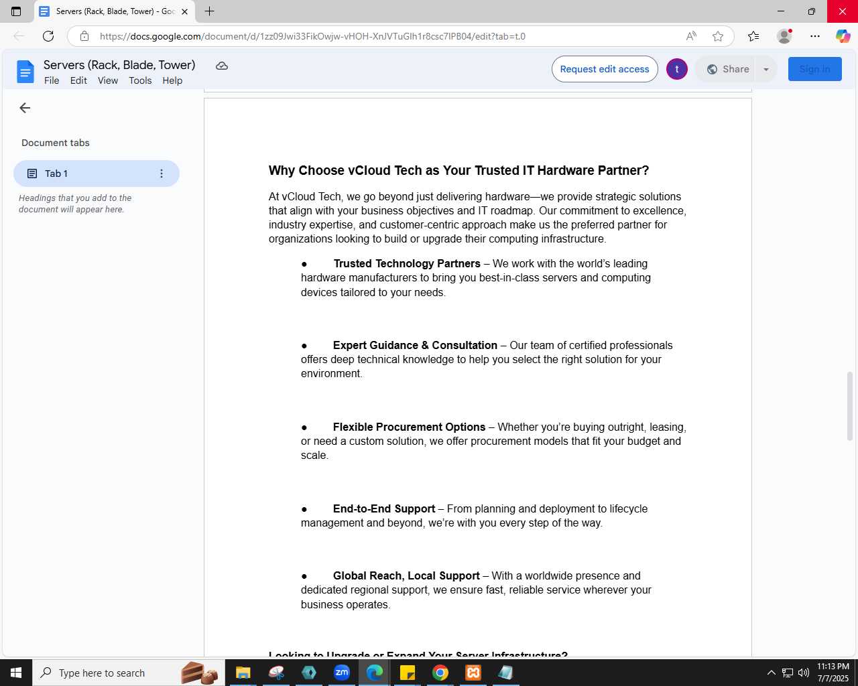Open a new browser tab

click(x=209, y=11)
